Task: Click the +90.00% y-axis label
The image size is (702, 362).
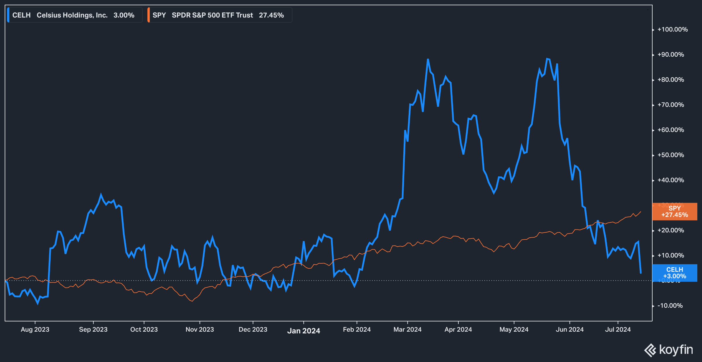Action: click(x=671, y=55)
